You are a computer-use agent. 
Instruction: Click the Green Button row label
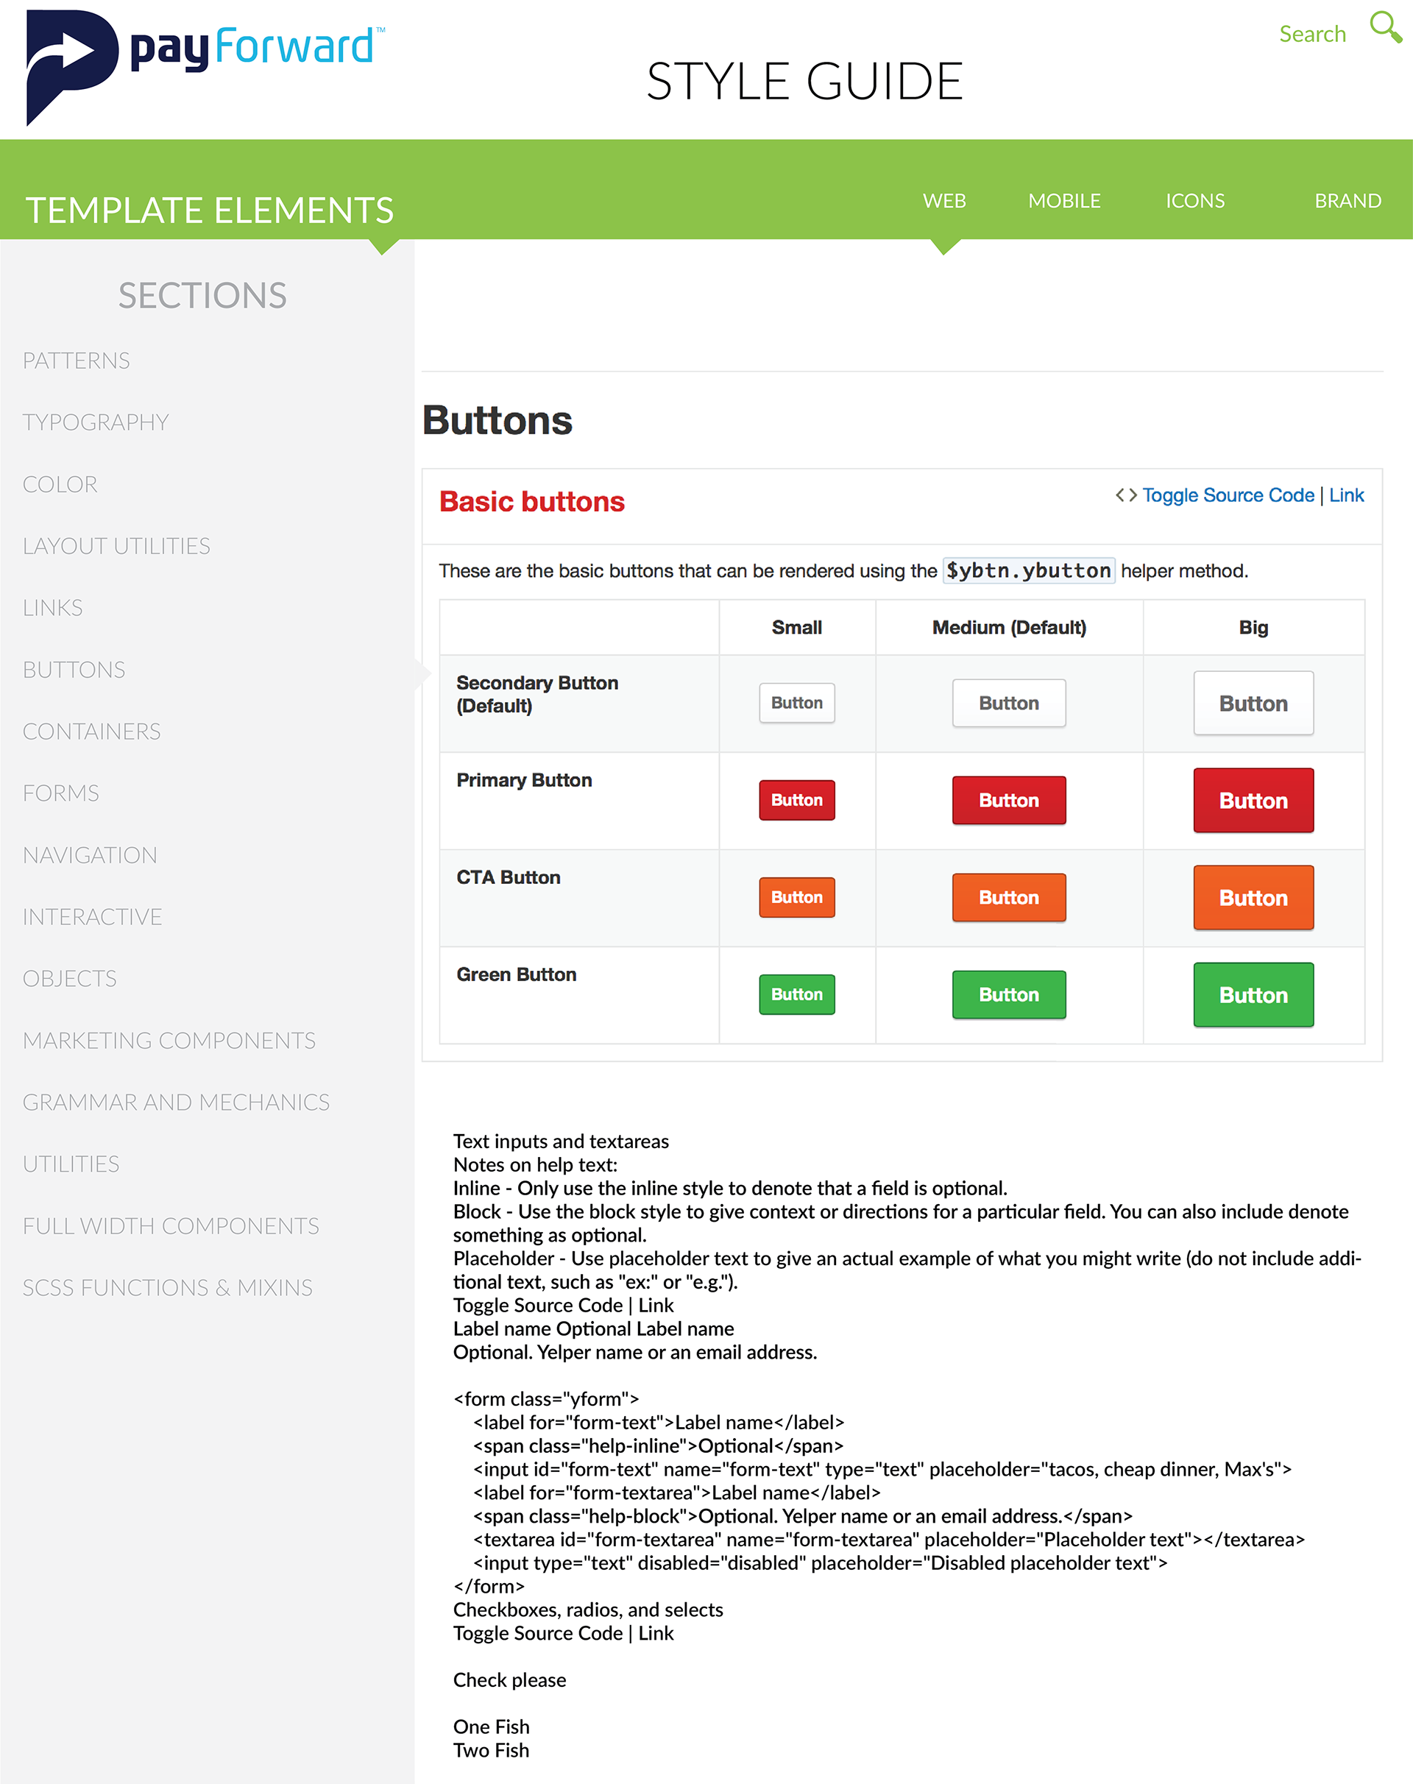click(516, 974)
